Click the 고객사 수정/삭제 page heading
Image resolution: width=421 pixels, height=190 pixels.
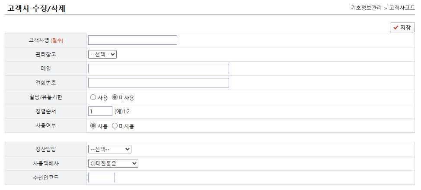point(36,9)
